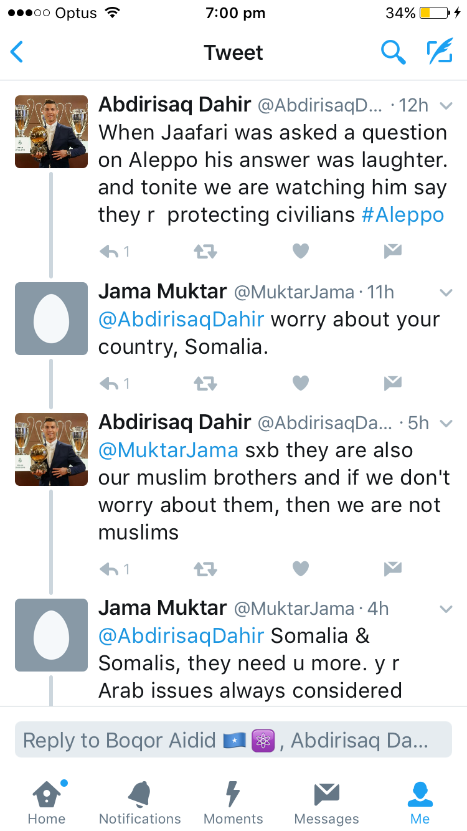Expand options chevron on 11h tweet
Viewport: 467px width, 831px height.
point(446,292)
